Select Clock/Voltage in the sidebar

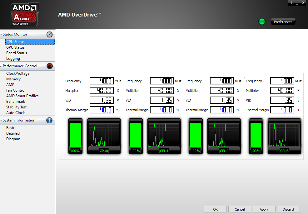point(18,74)
